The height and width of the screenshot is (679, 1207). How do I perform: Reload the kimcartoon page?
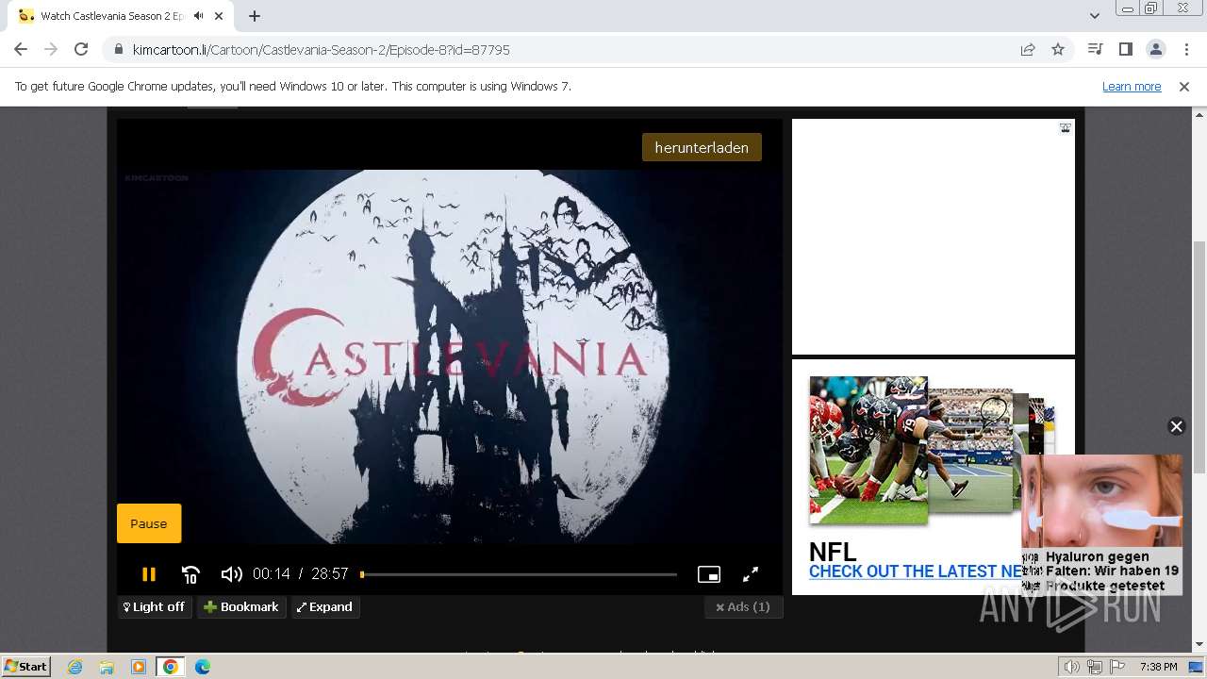(81, 49)
